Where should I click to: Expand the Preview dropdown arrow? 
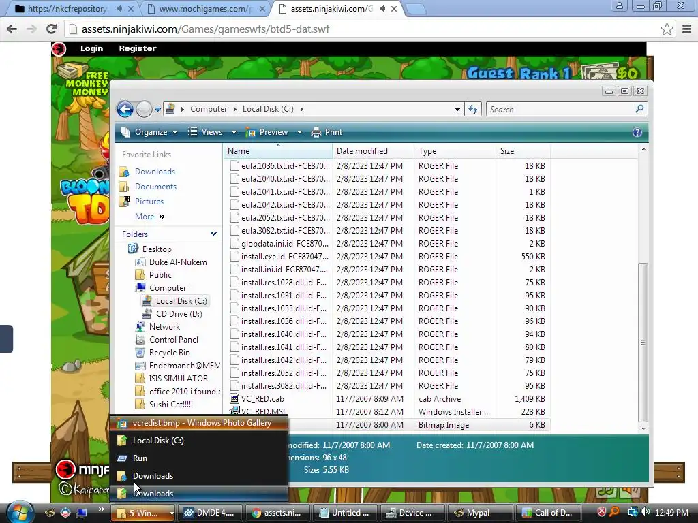[x=300, y=132]
